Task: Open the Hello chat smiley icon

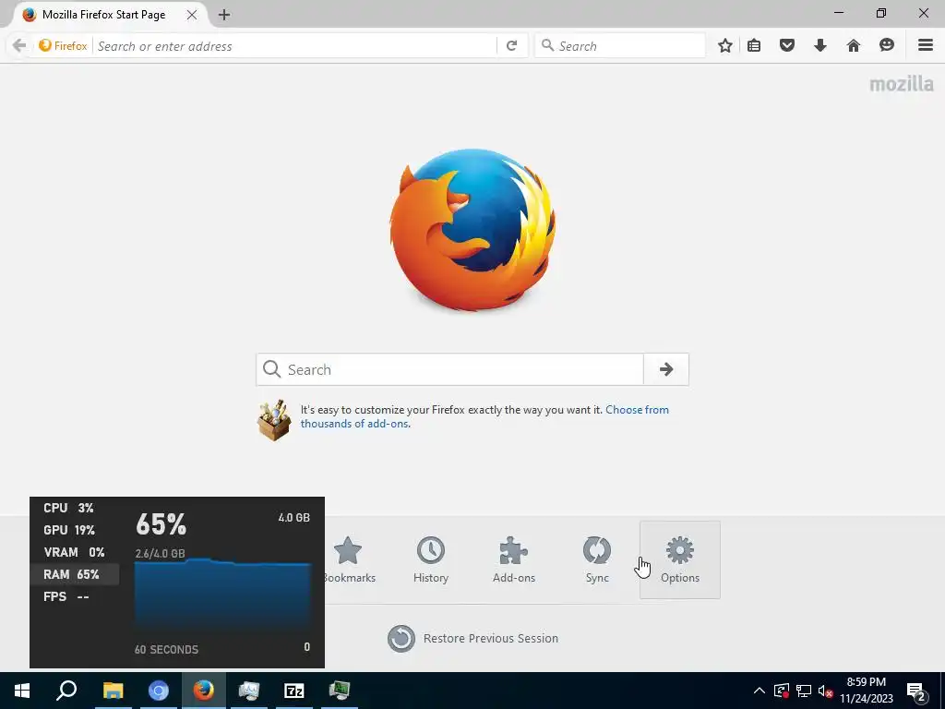Action: [x=887, y=46]
